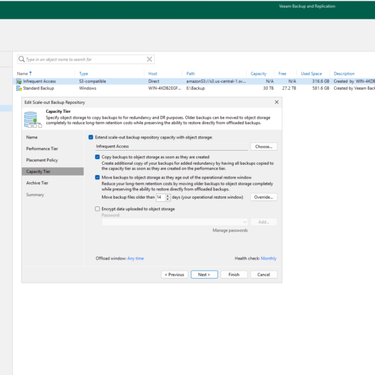375x375 pixels.
Task: Click the Choose... button
Action: point(264,147)
